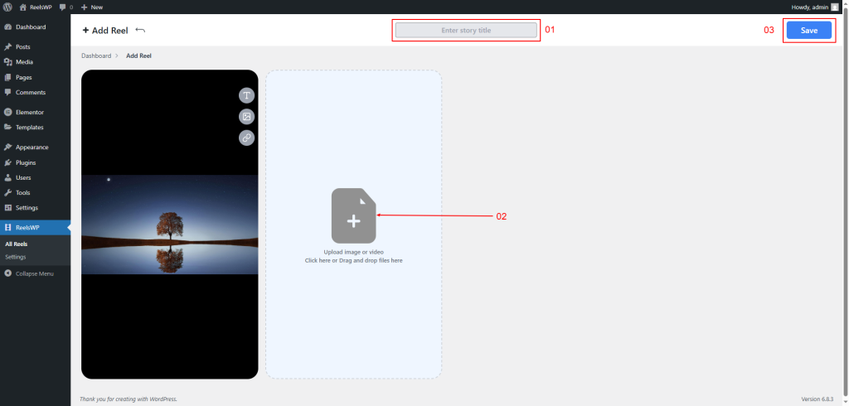Image resolution: width=849 pixels, height=406 pixels.
Task: Click the image overlay icon on reel preview
Action: pos(246,117)
